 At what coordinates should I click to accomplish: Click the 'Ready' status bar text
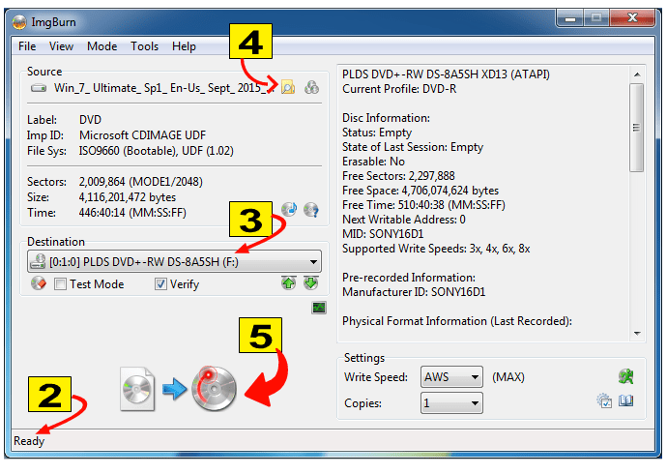pos(29,441)
